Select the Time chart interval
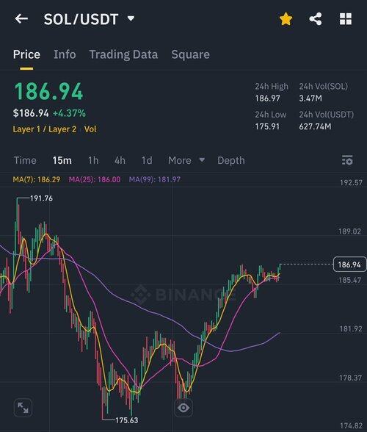367x432 pixels. [25, 160]
